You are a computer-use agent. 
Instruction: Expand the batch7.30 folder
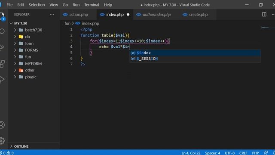[15, 30]
